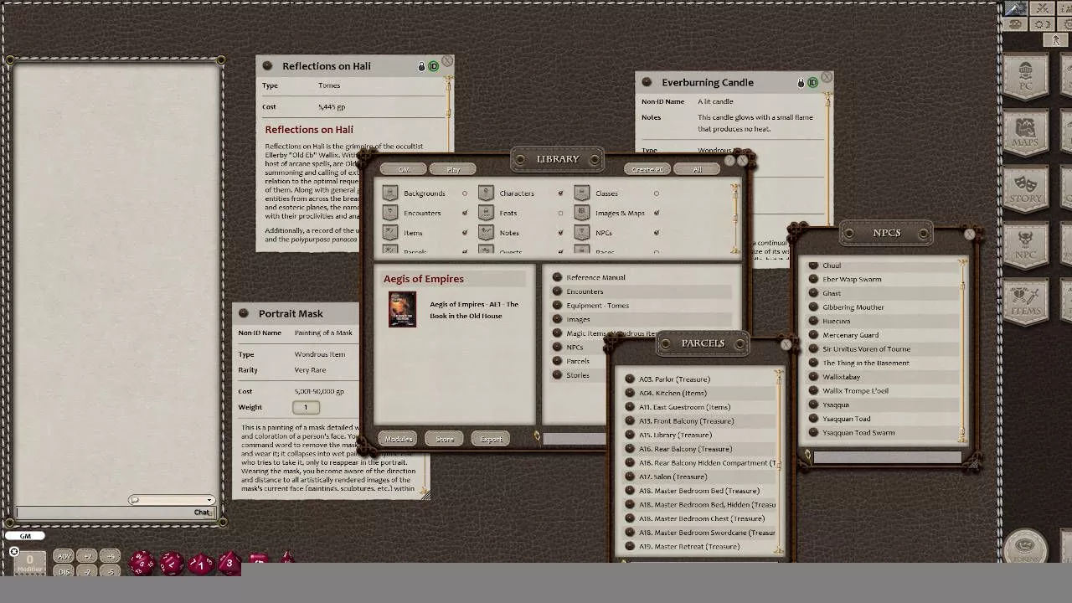Click the Create PC button in Library

[647, 169]
